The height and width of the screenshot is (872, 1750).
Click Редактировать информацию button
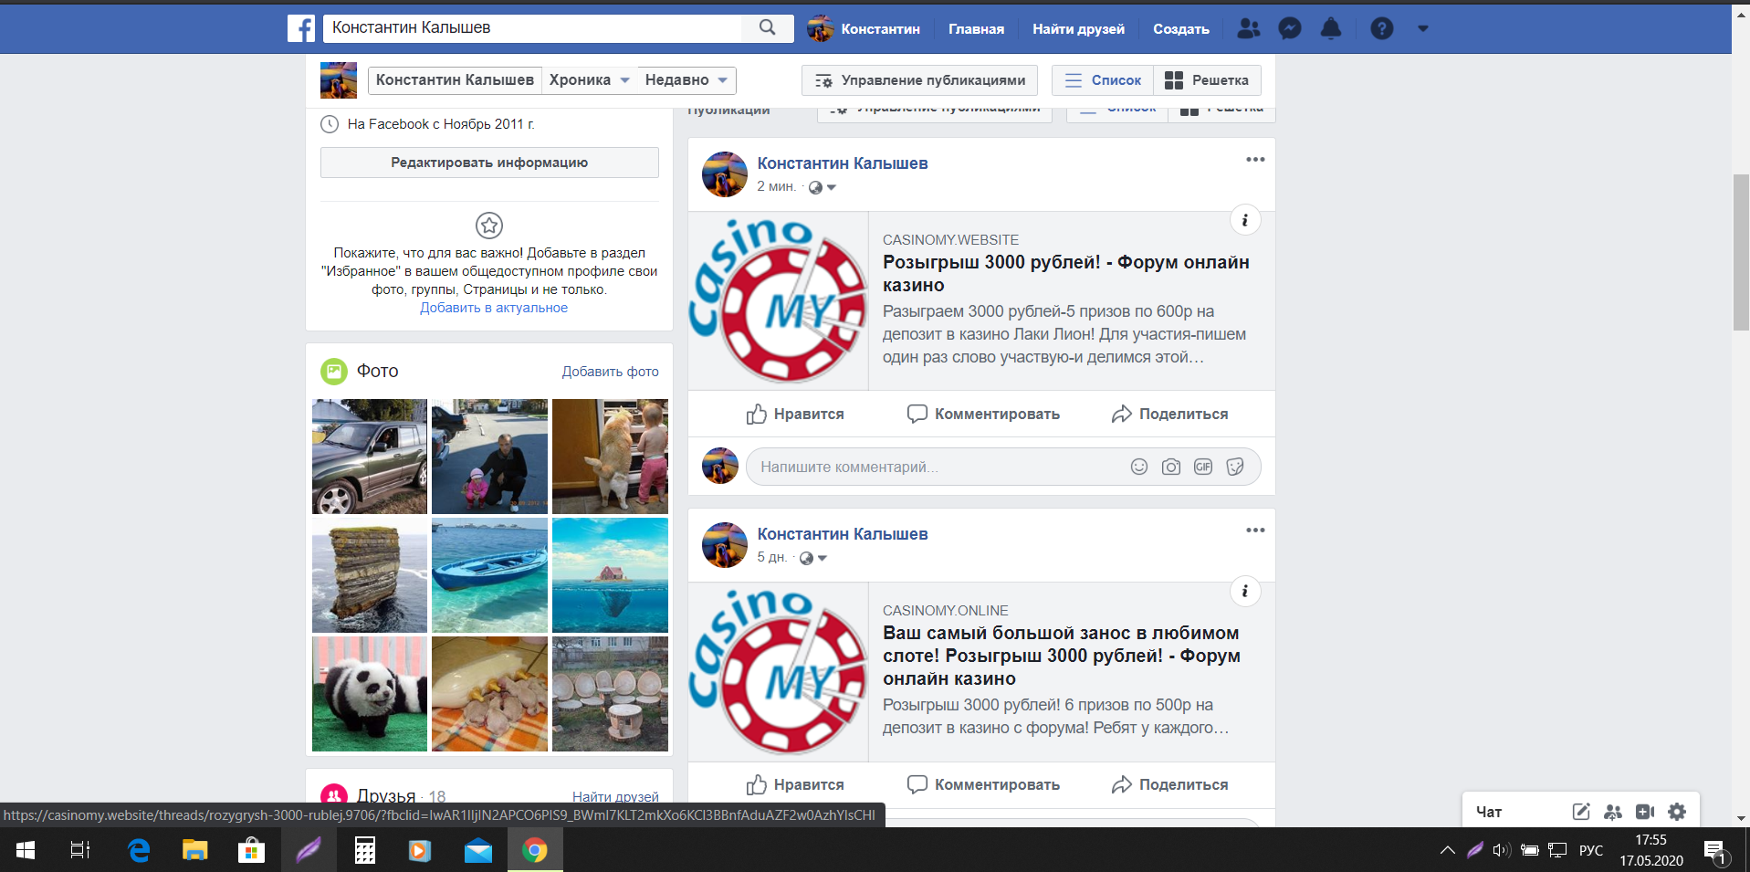489,163
